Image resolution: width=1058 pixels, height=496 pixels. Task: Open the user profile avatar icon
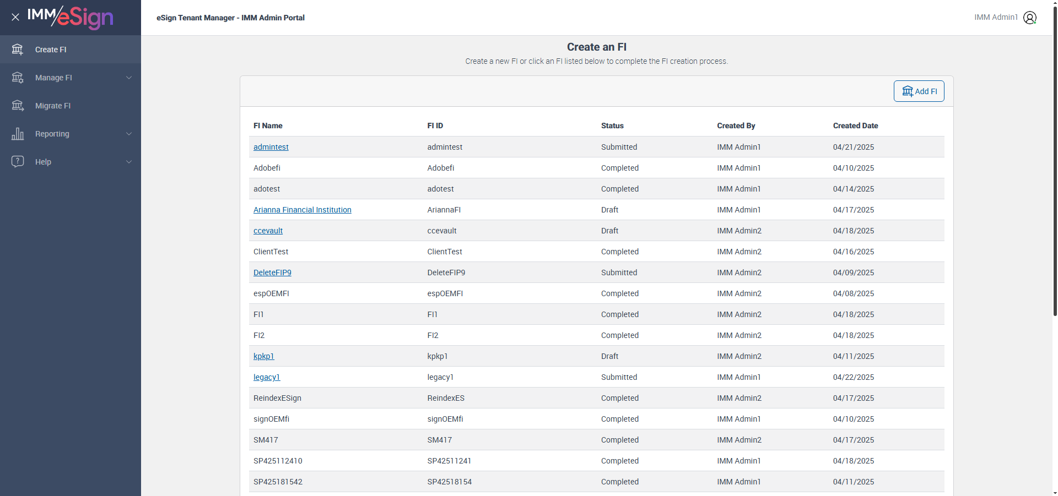coord(1029,18)
